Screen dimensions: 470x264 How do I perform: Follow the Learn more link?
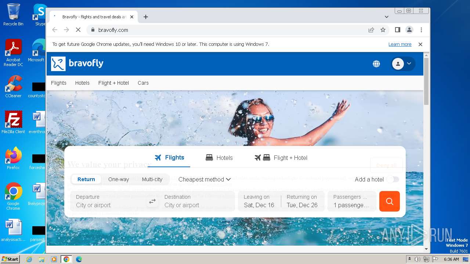click(400, 44)
